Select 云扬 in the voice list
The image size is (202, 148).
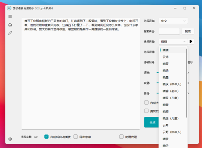click(x=173, y=57)
